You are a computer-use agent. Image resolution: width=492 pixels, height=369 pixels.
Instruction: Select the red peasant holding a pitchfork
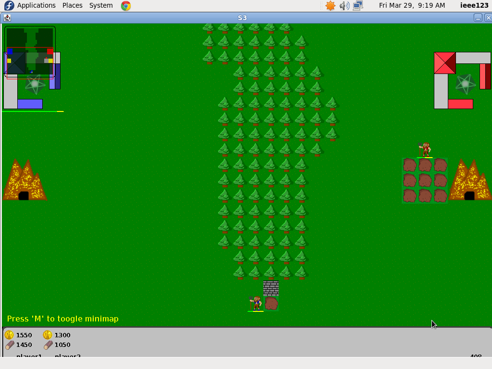425,149
